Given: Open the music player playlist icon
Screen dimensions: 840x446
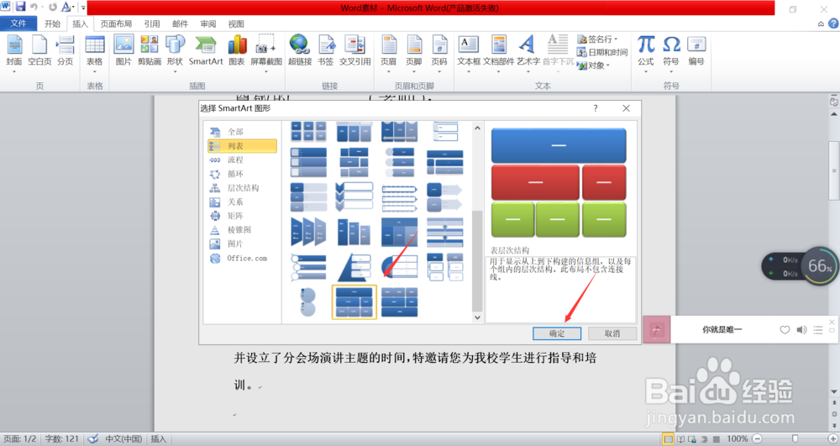Looking at the screenshot, I should [818, 330].
